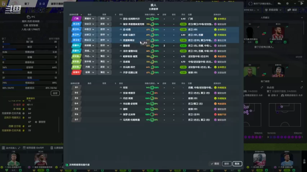Click the 2-2 scoreline at top
This screenshot has height=172, width=307.
42,4
